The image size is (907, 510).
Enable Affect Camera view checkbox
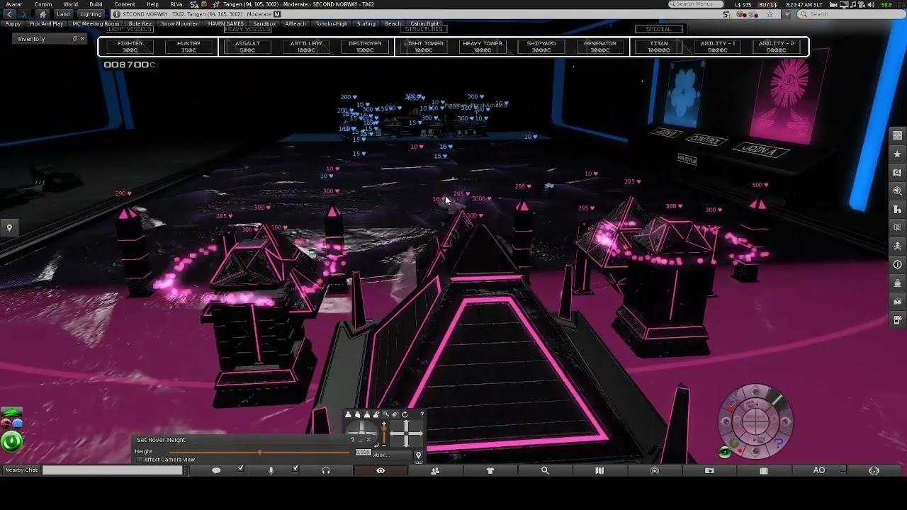point(140,460)
